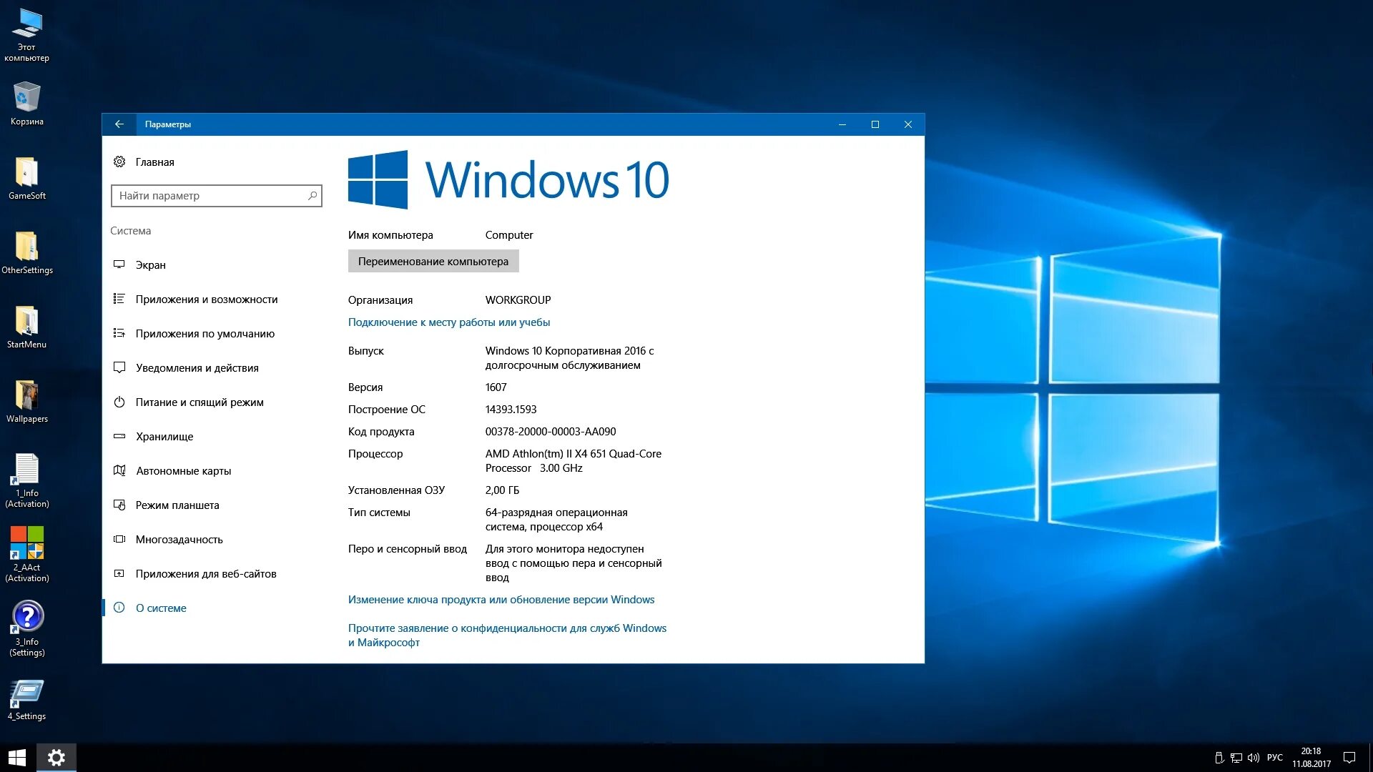Click the search magnifier in Найти параметр
The height and width of the screenshot is (772, 1373).
coord(313,196)
